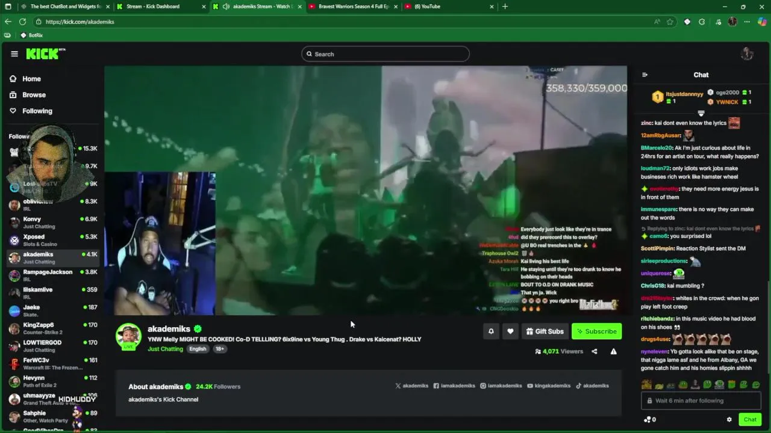Viewport: 771px width, 433px height.
Task: Collapse the chat panel
Action: pyautogui.click(x=645, y=75)
